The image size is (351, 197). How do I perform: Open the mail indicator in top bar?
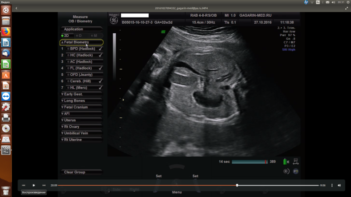[x=327, y=2]
